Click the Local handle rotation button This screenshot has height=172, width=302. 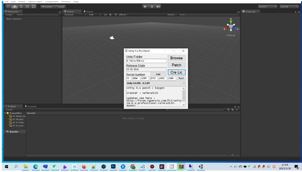point(60,7)
